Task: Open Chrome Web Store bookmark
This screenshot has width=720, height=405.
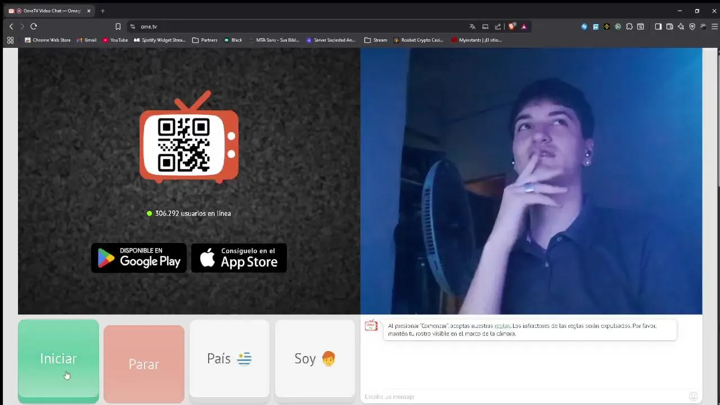Action: (48, 40)
